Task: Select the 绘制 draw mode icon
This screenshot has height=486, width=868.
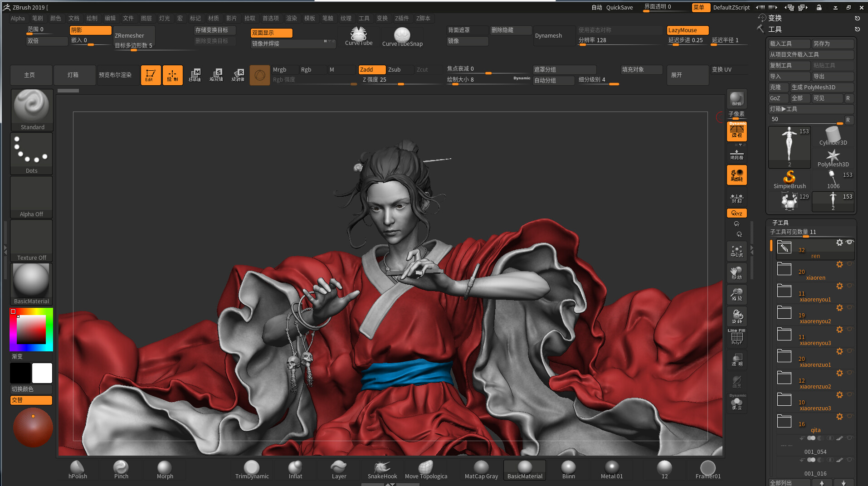Action: point(172,75)
